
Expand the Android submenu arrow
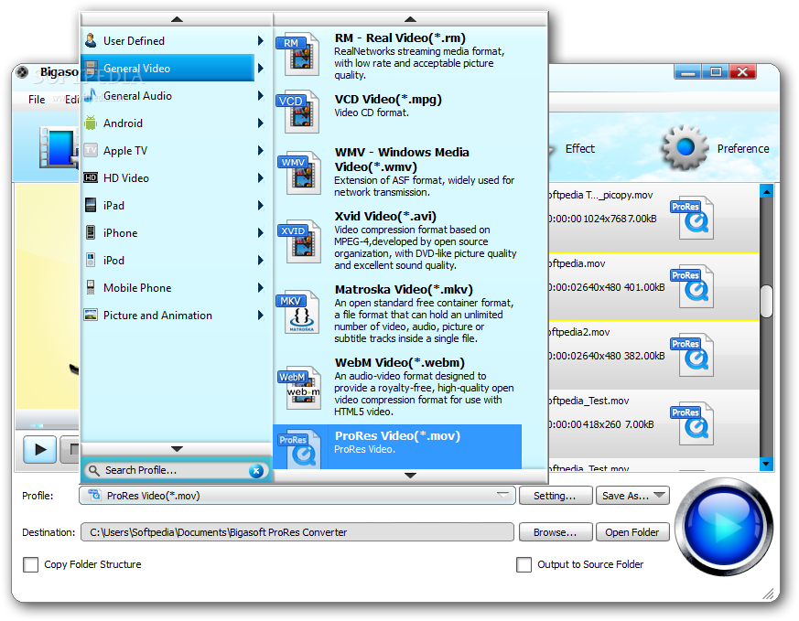[x=261, y=123]
